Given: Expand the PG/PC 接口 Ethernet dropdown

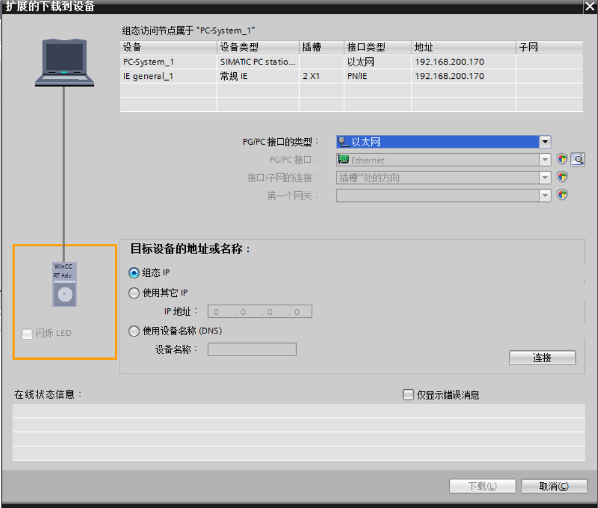Looking at the screenshot, I should click(x=544, y=160).
